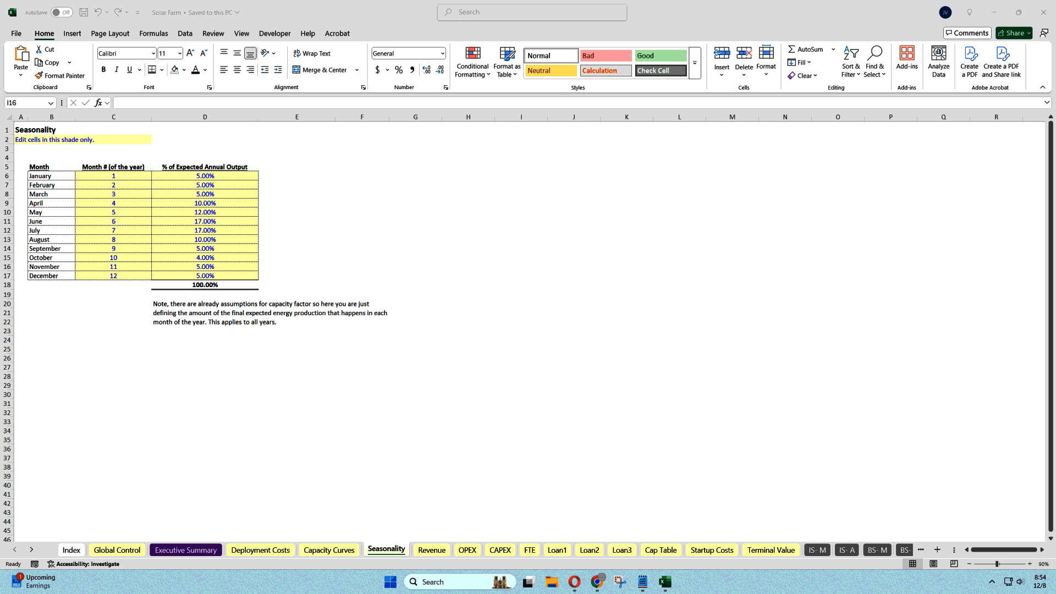Viewport: 1056px width, 594px height.
Task: Expand the Font size dropdown
Action: (x=179, y=54)
